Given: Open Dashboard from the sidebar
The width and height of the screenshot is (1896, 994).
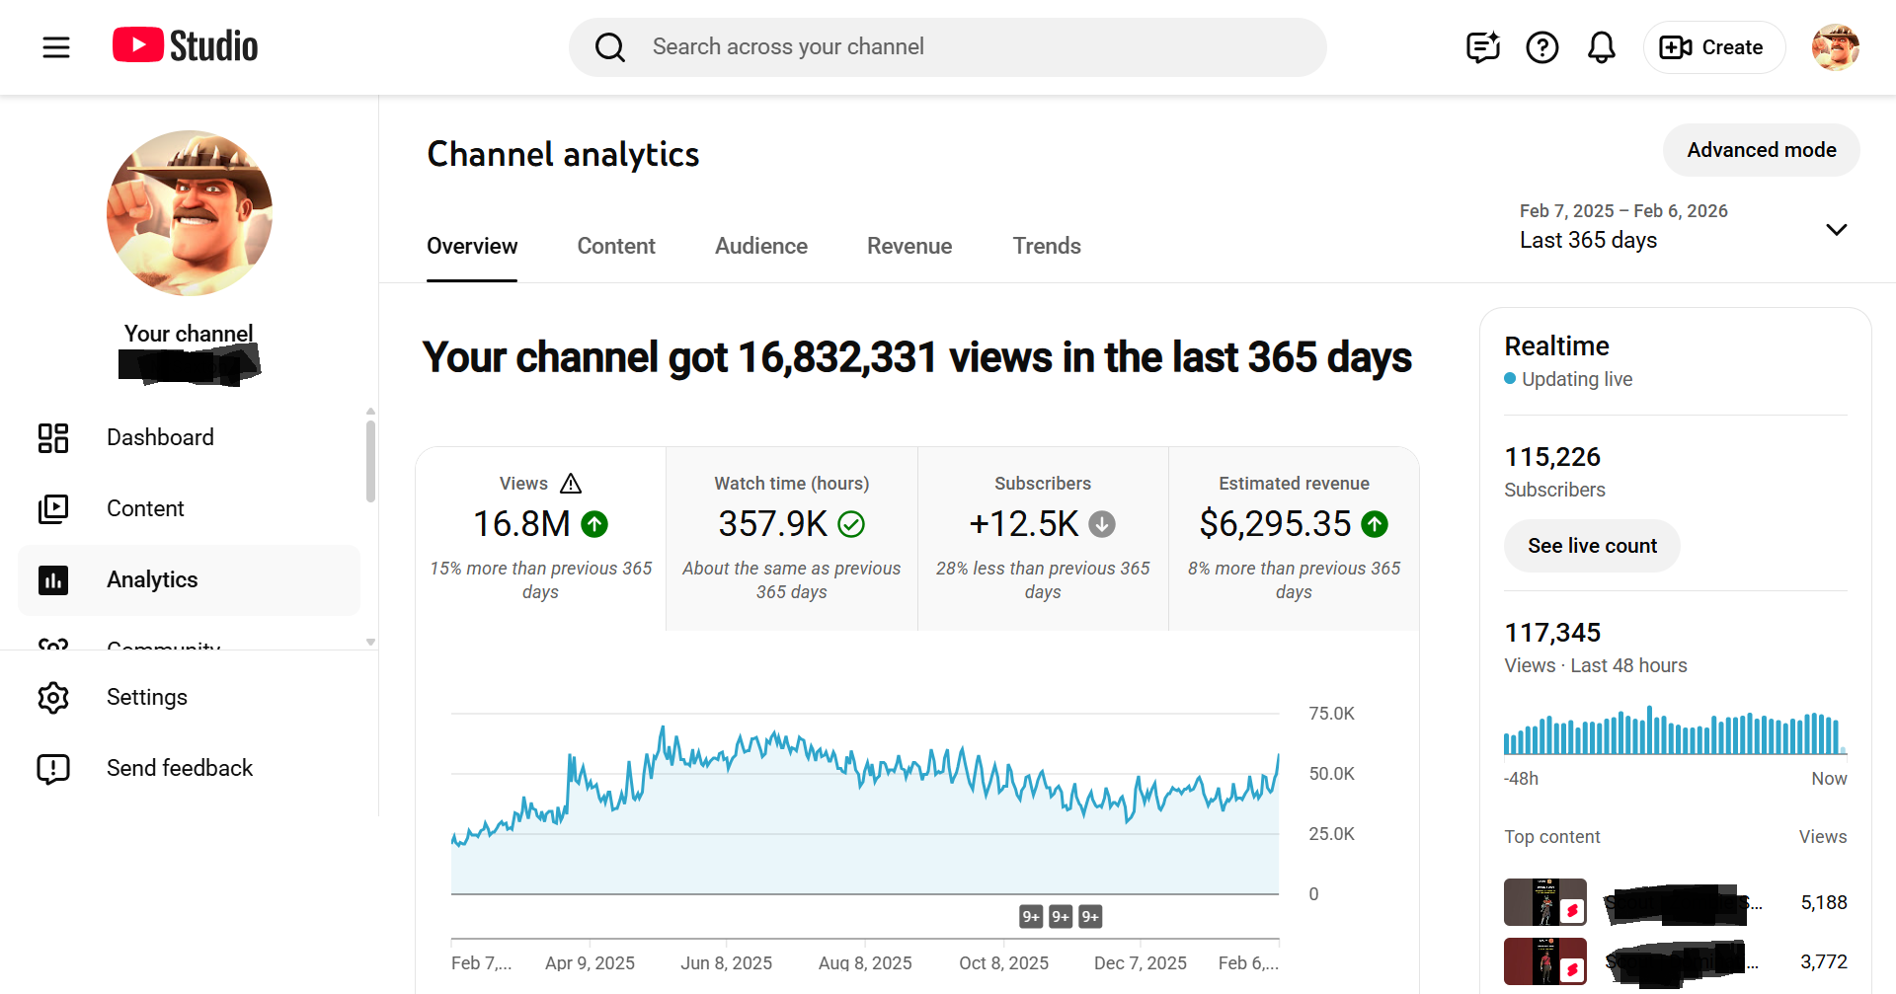Looking at the screenshot, I should coord(160,437).
